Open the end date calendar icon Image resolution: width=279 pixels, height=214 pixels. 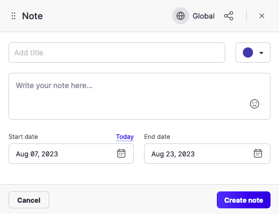pos(258,154)
